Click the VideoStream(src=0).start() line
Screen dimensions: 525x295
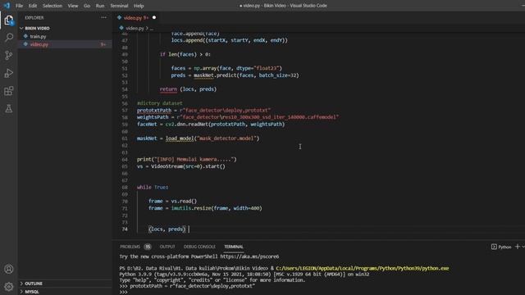tap(181, 166)
